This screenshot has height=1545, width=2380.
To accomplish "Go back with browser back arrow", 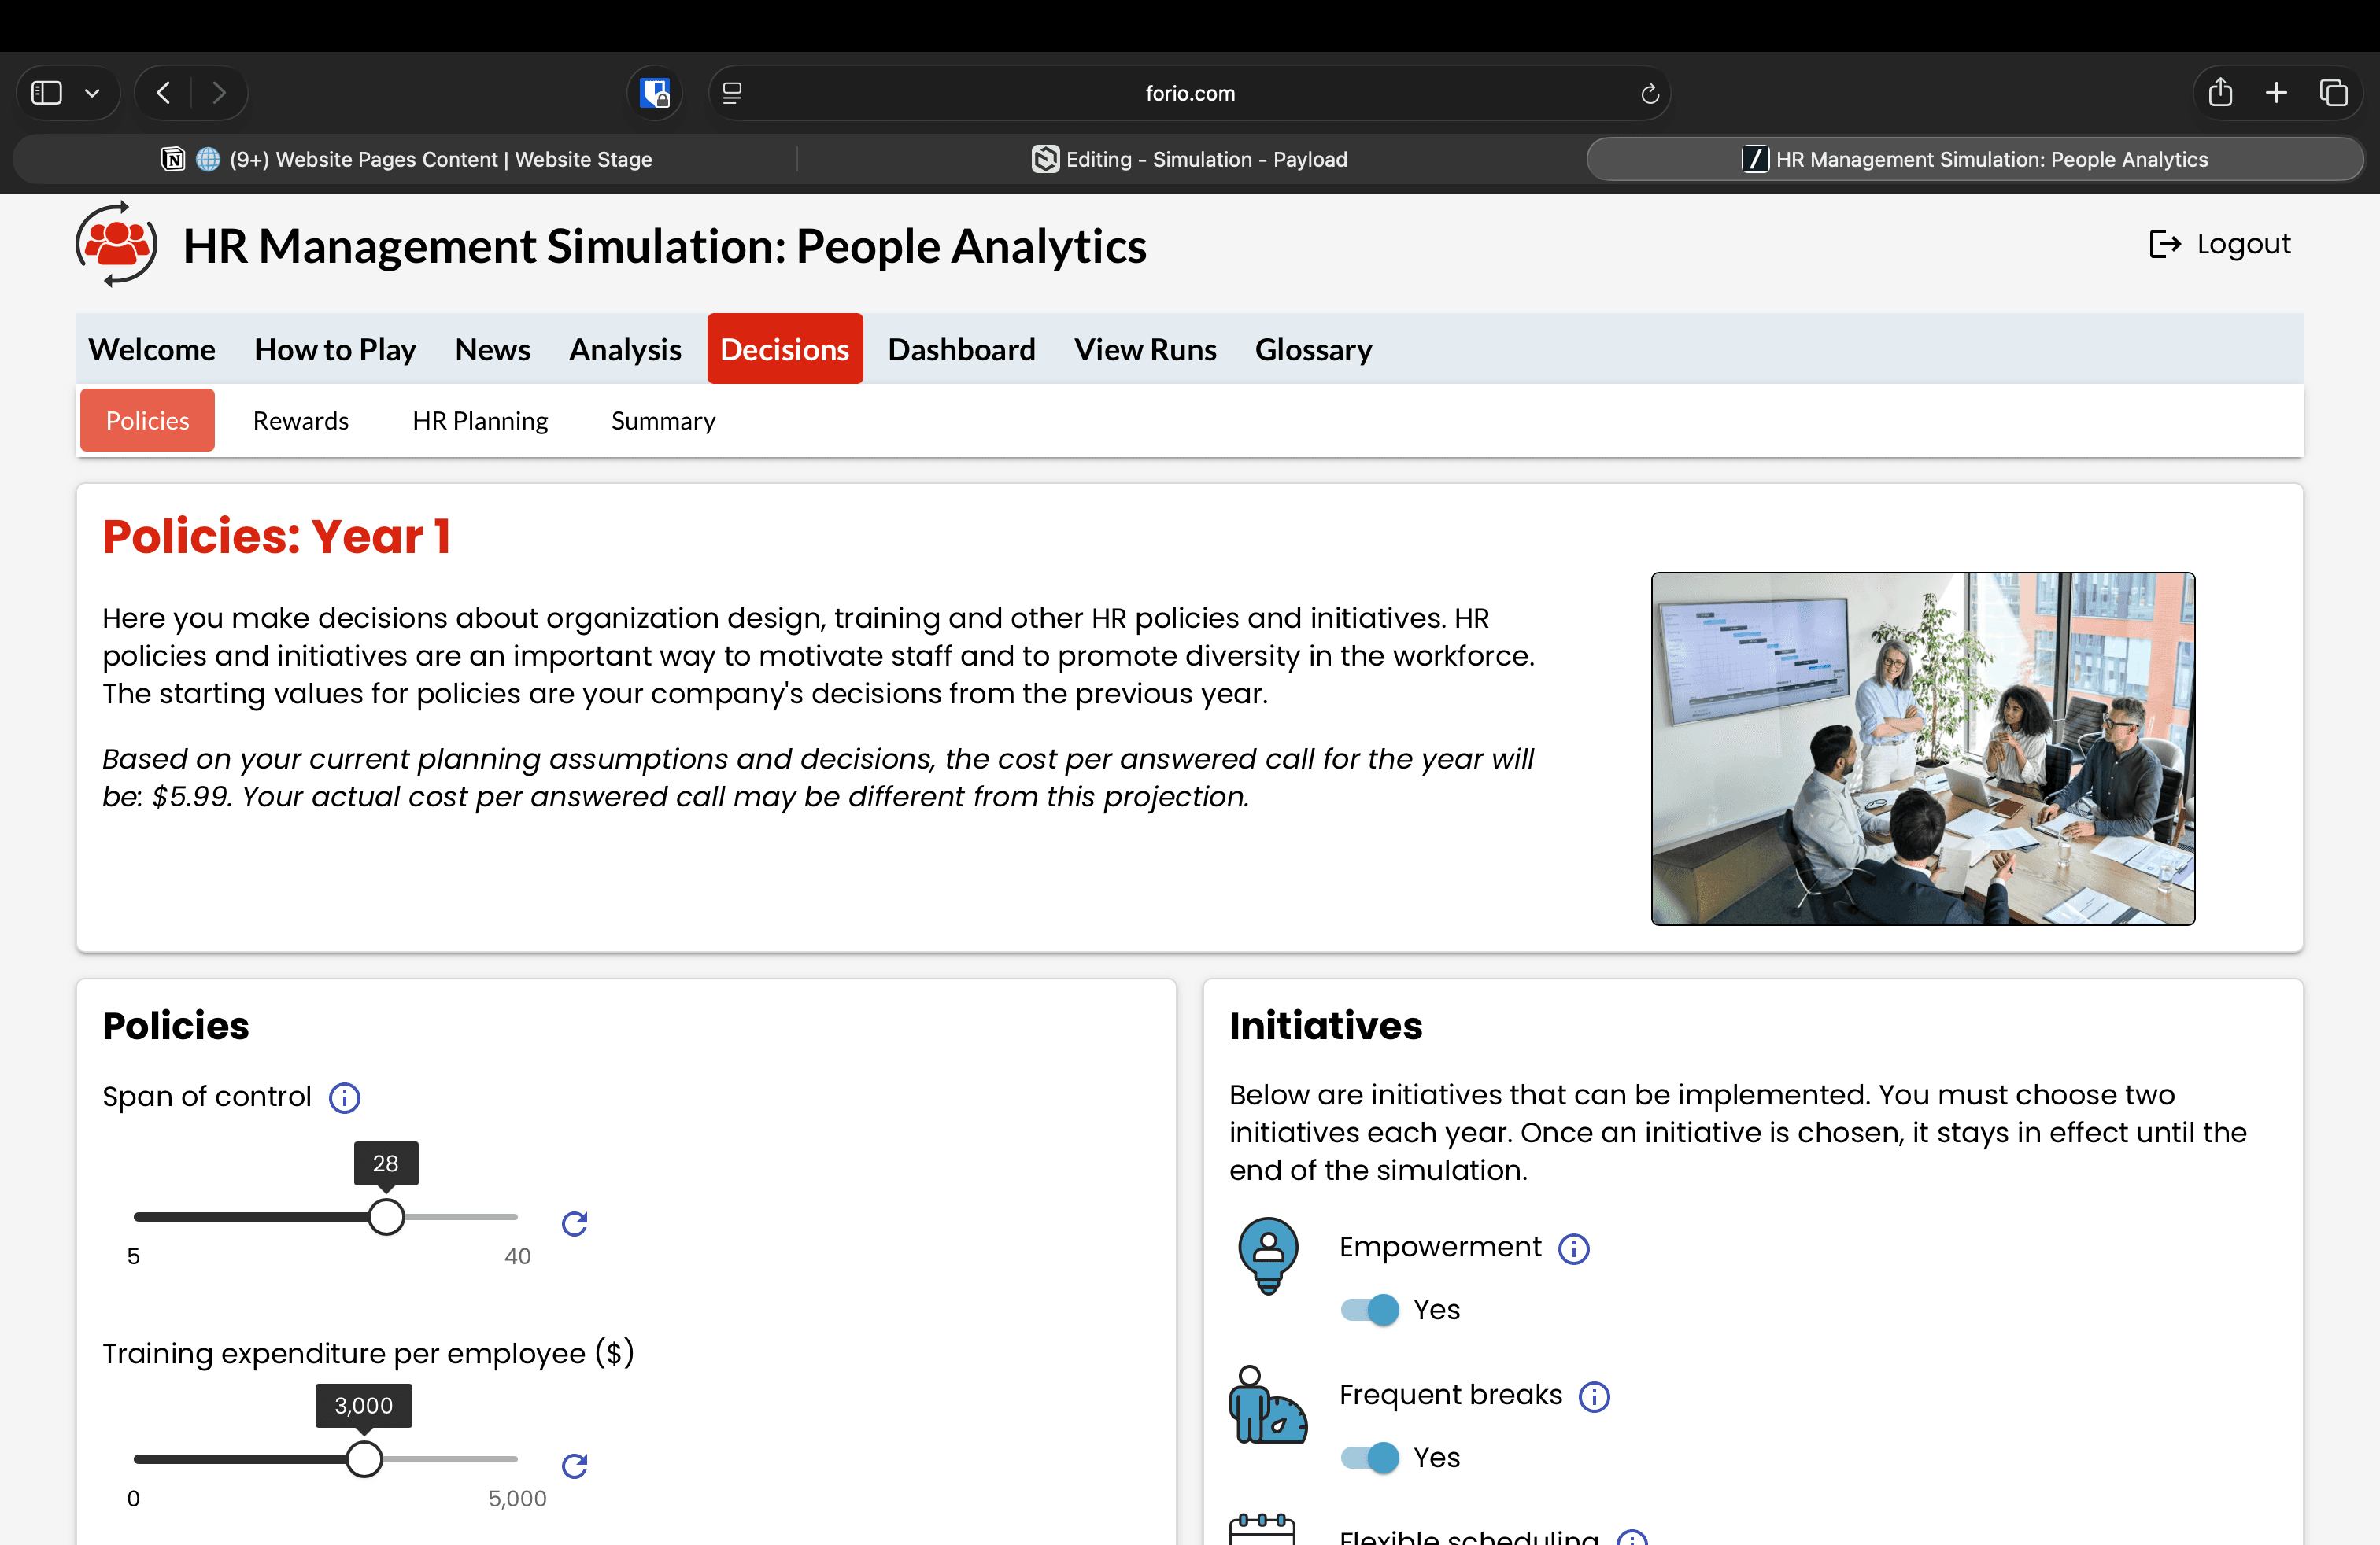I will click(x=164, y=93).
